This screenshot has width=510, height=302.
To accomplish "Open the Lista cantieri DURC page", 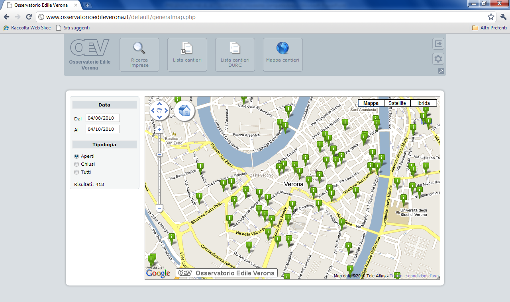I will [235, 55].
